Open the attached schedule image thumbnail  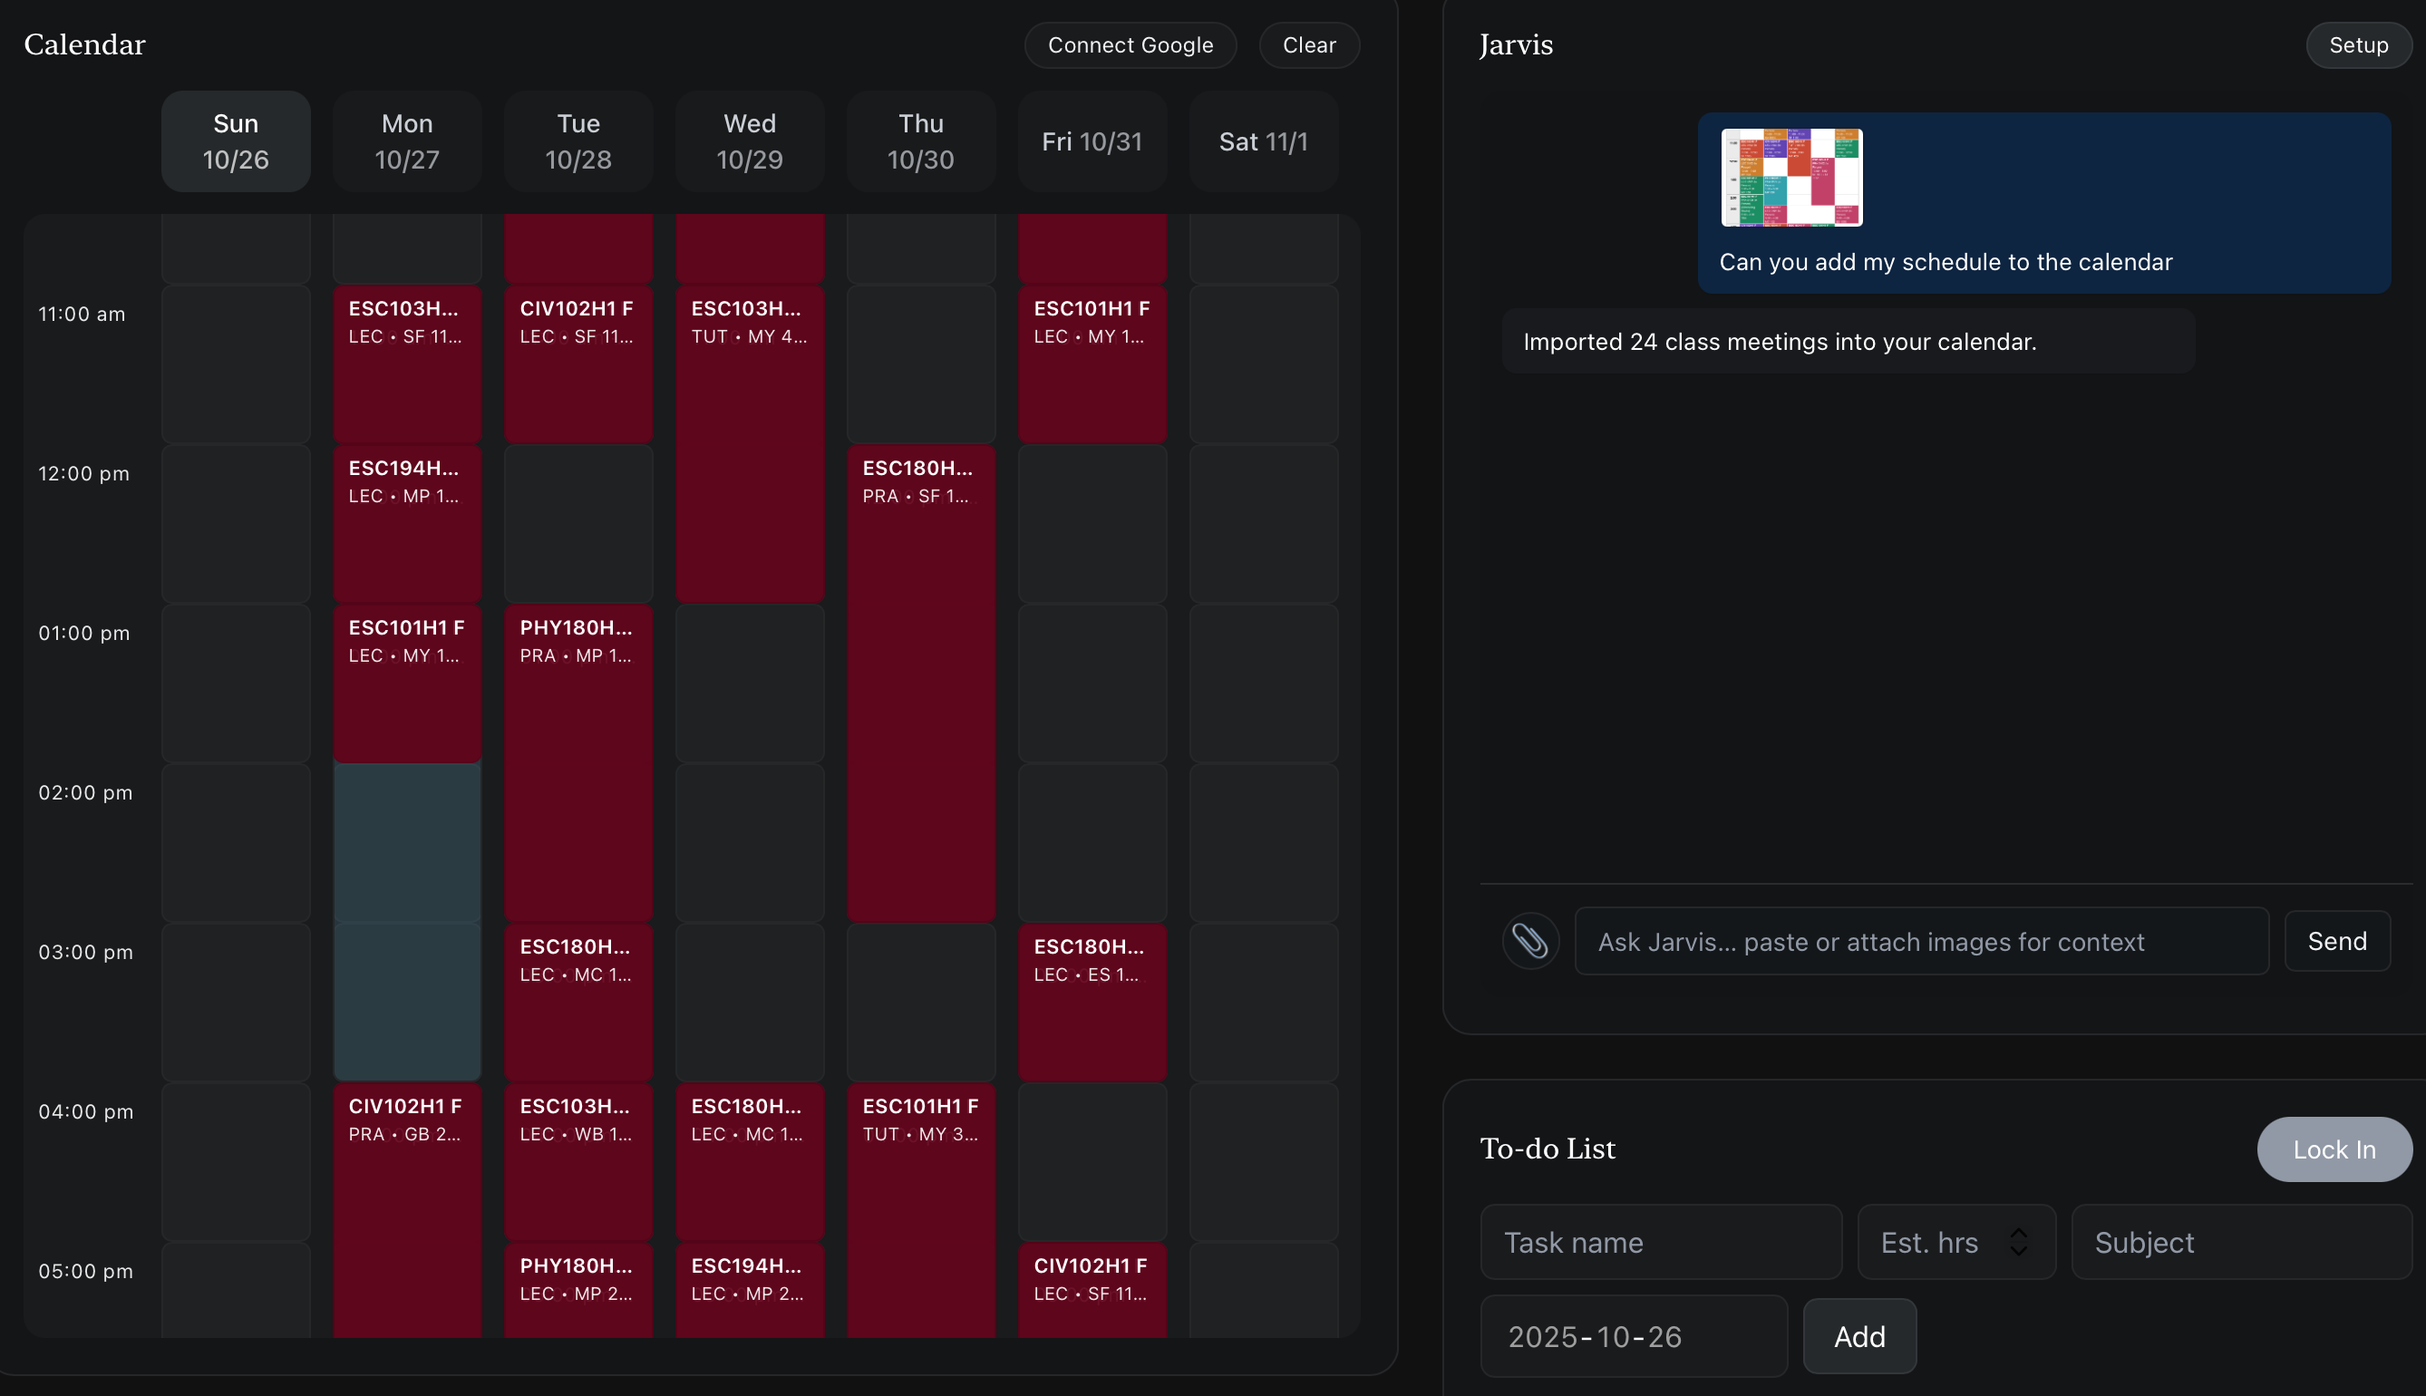[1791, 178]
